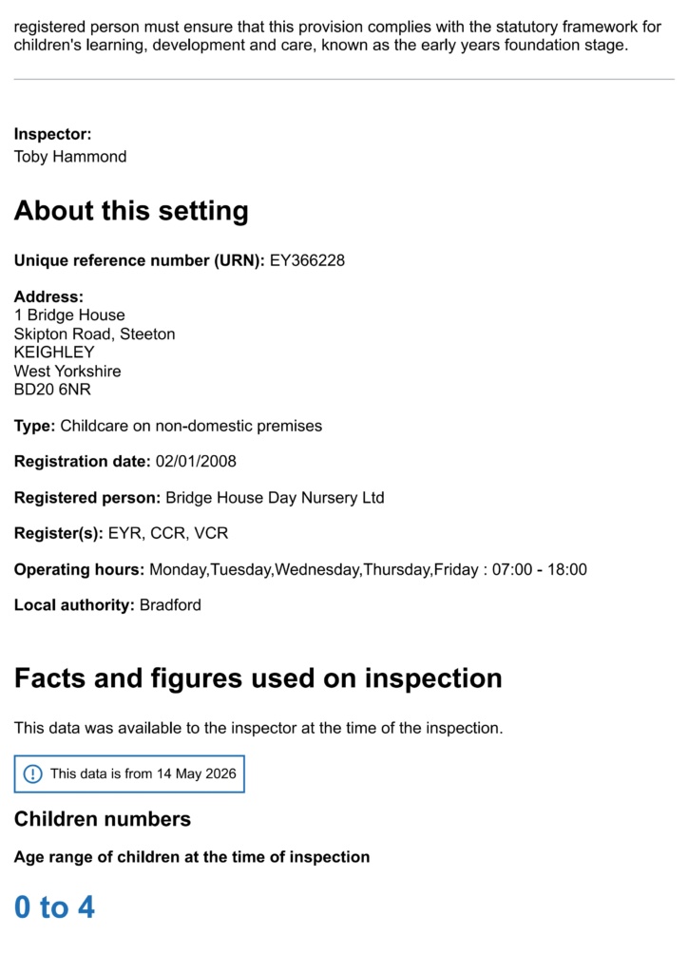
Task: Click the 'Age range of children at the time of inspection' label
Action: 192,857
